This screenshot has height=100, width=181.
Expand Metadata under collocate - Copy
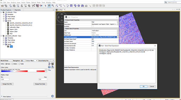3,14
